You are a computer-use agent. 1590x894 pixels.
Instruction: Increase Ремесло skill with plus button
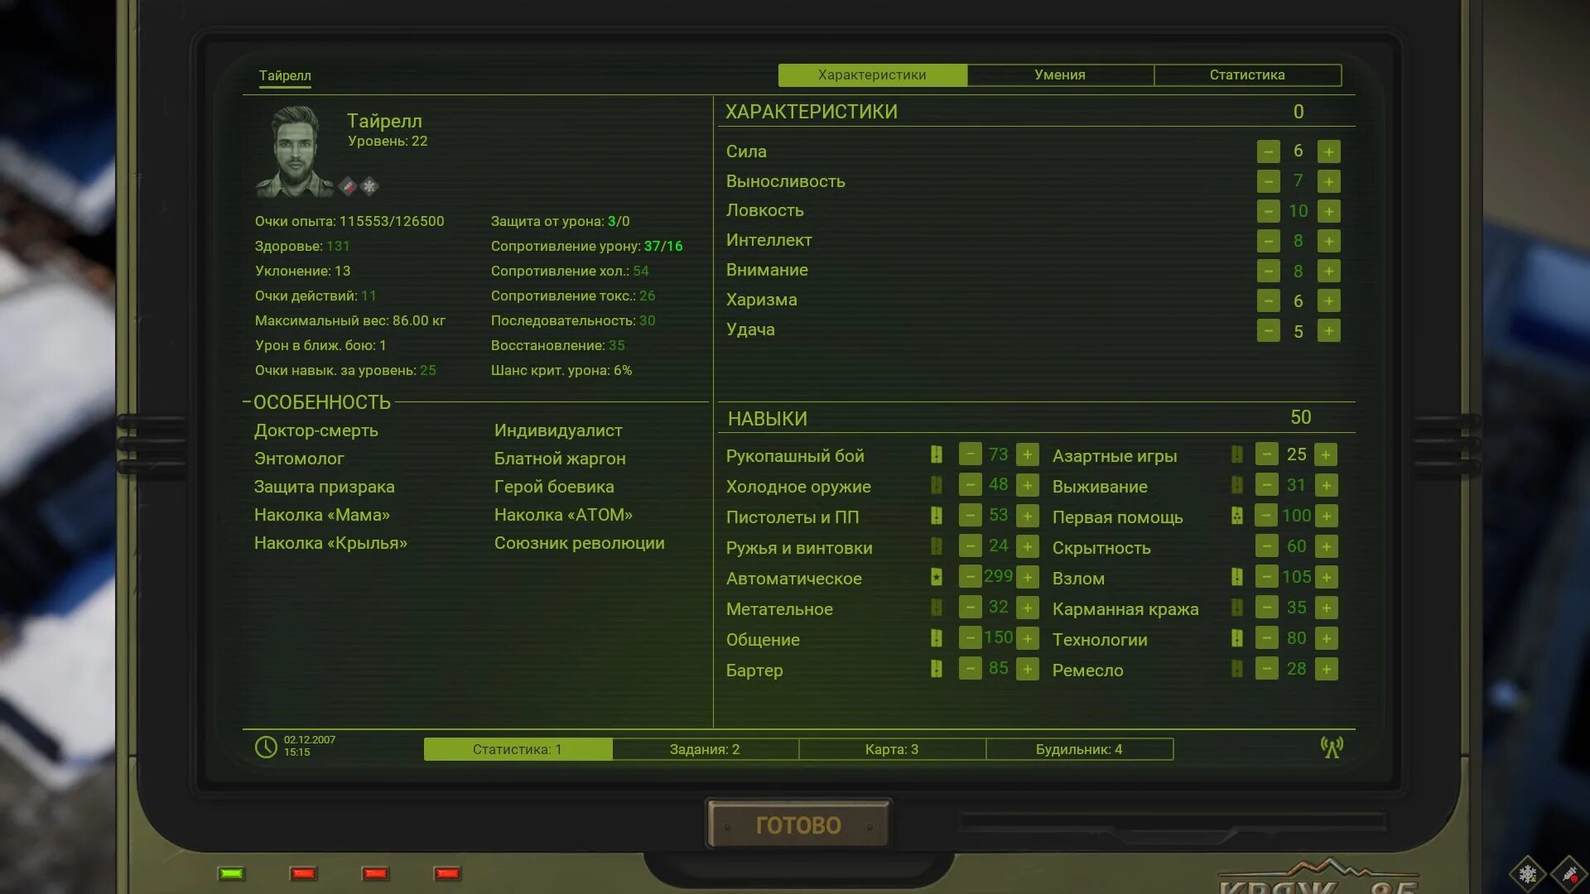1326,669
